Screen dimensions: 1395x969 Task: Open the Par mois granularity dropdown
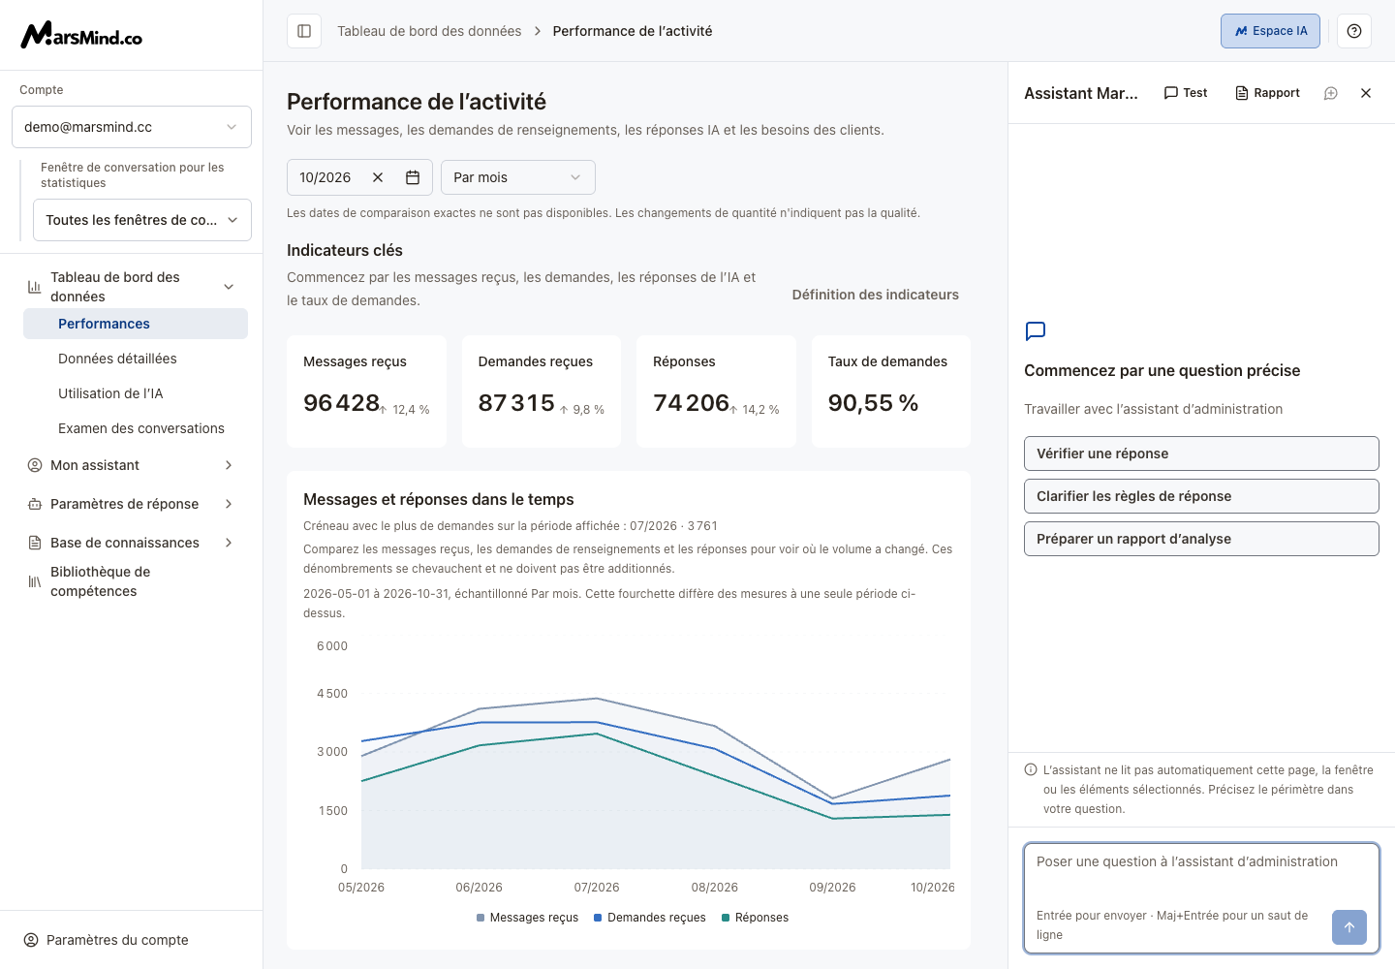click(518, 177)
